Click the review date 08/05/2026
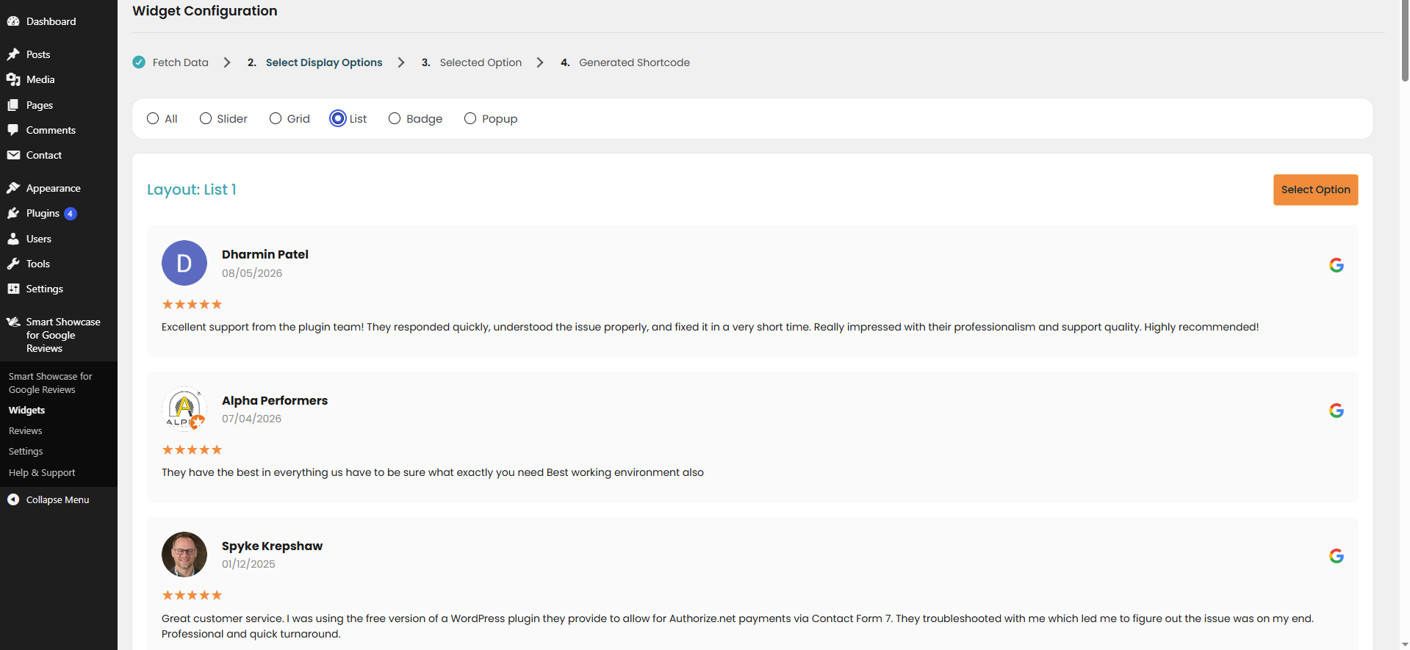The height and width of the screenshot is (650, 1410). 252,273
